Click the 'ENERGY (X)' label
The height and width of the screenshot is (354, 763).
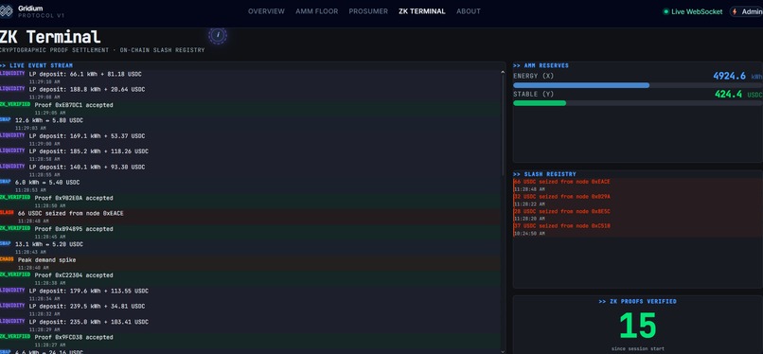(533, 77)
